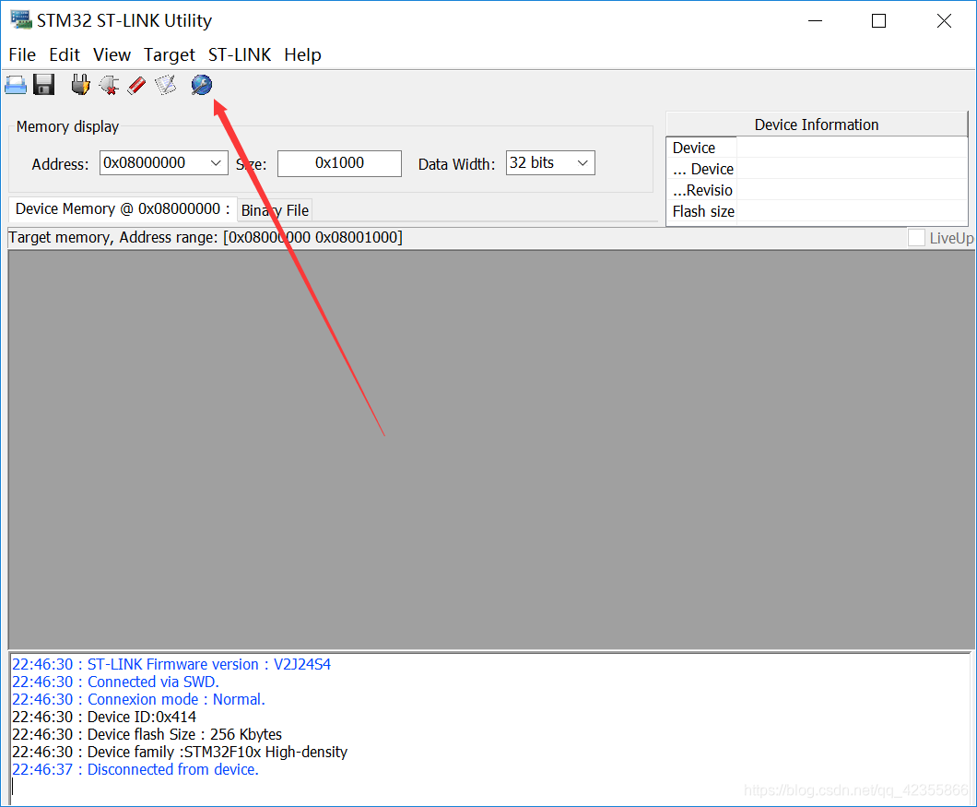
Task: Open the ST-LINK menu
Action: point(240,55)
